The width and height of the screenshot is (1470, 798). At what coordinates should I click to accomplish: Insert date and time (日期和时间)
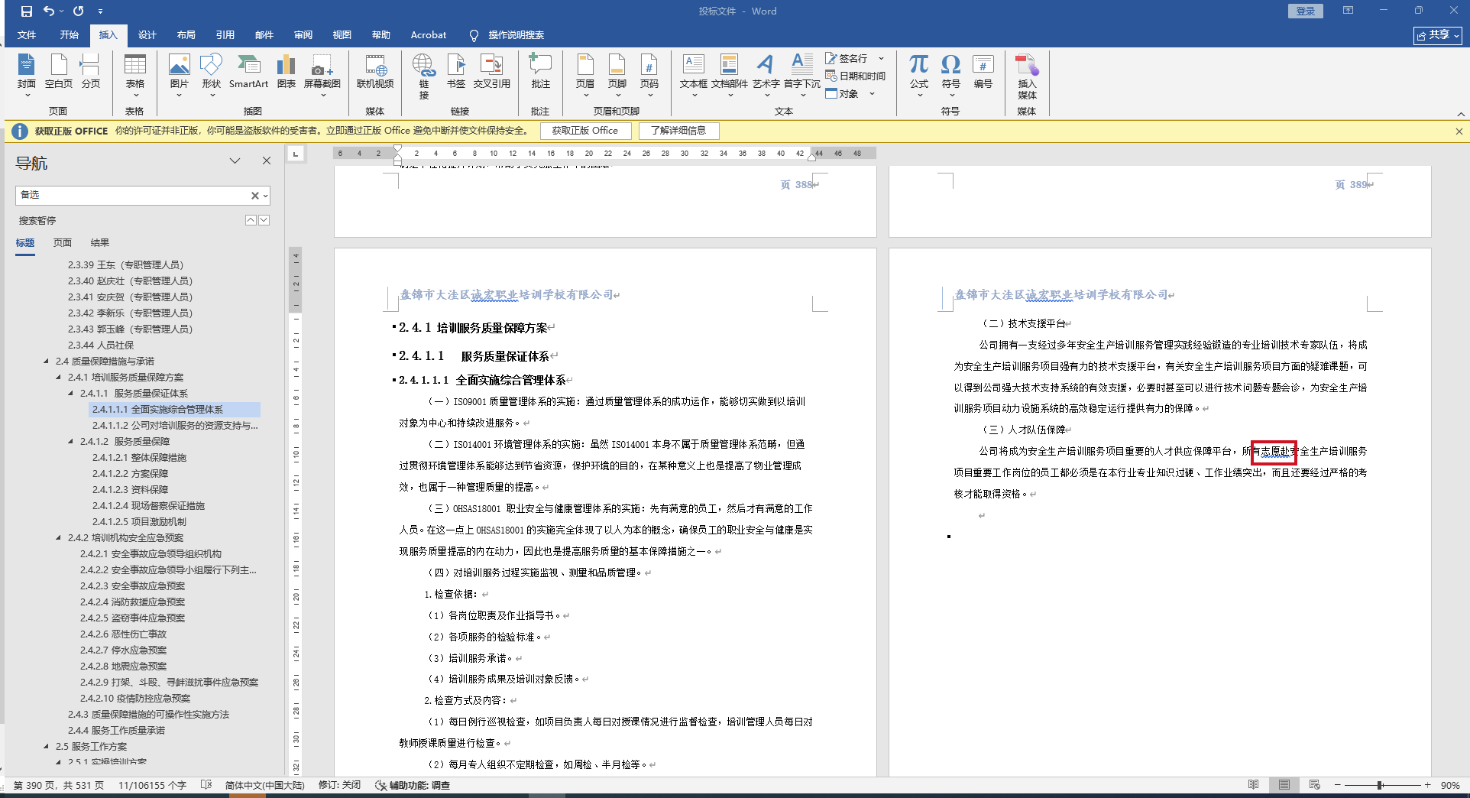855,76
